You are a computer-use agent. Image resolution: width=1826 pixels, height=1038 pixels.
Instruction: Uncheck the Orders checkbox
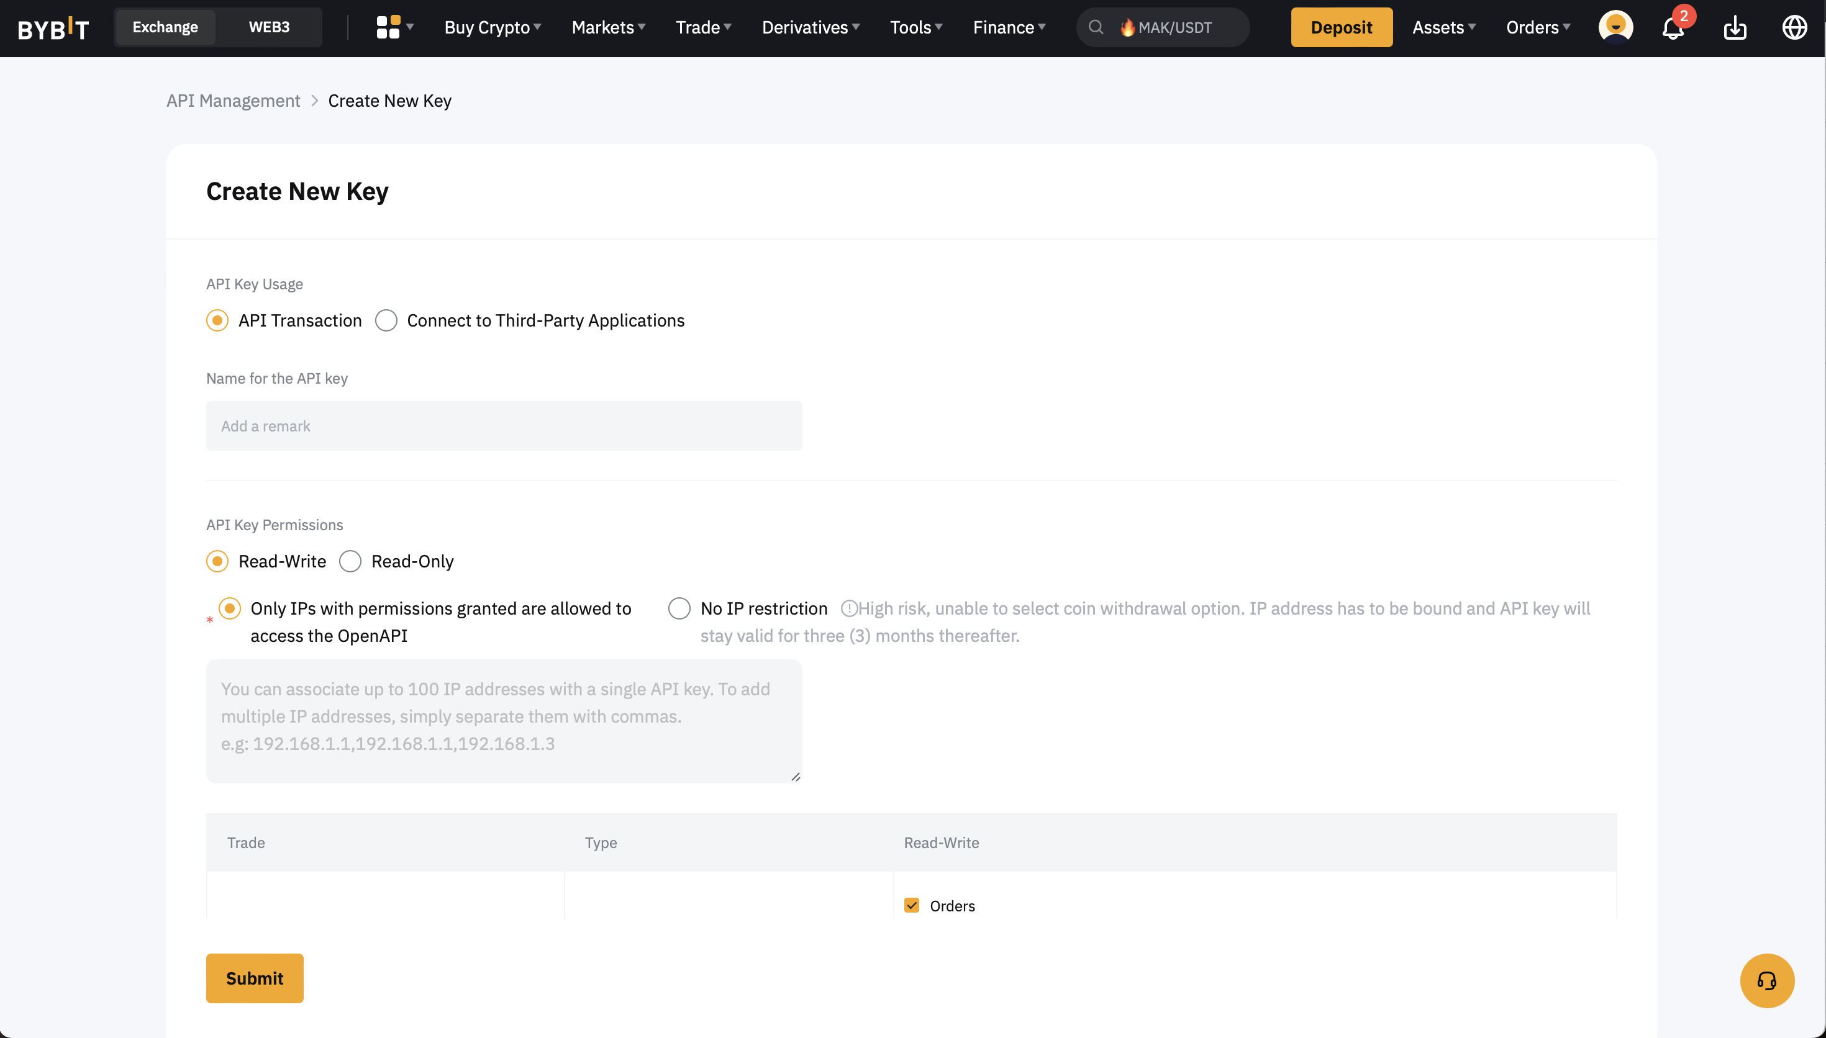911,905
